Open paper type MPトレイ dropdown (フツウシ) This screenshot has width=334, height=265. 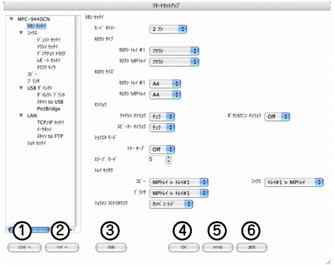point(174,62)
